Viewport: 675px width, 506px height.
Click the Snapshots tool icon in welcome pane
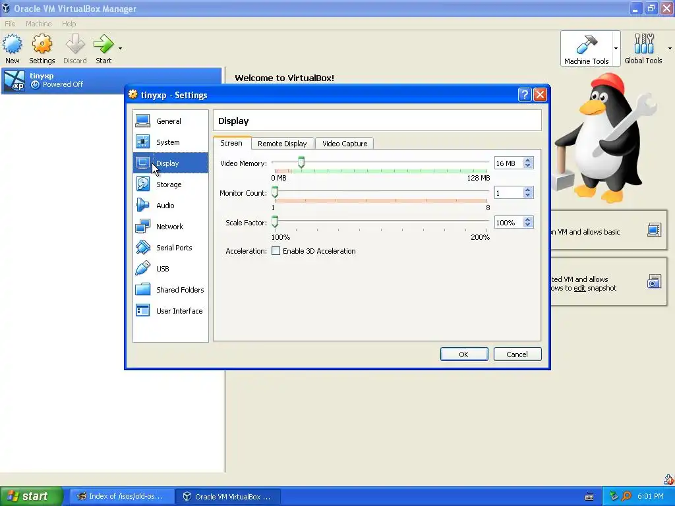[654, 282]
